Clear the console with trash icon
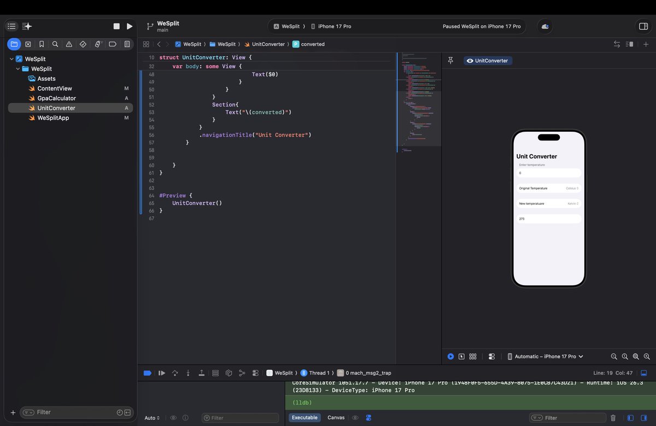Viewport: 656px width, 426px height. [x=613, y=418]
